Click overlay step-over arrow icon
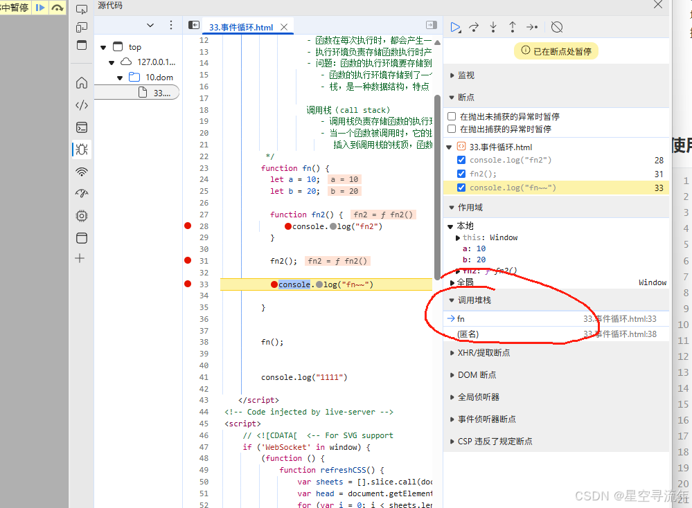692x508 pixels. (57, 8)
